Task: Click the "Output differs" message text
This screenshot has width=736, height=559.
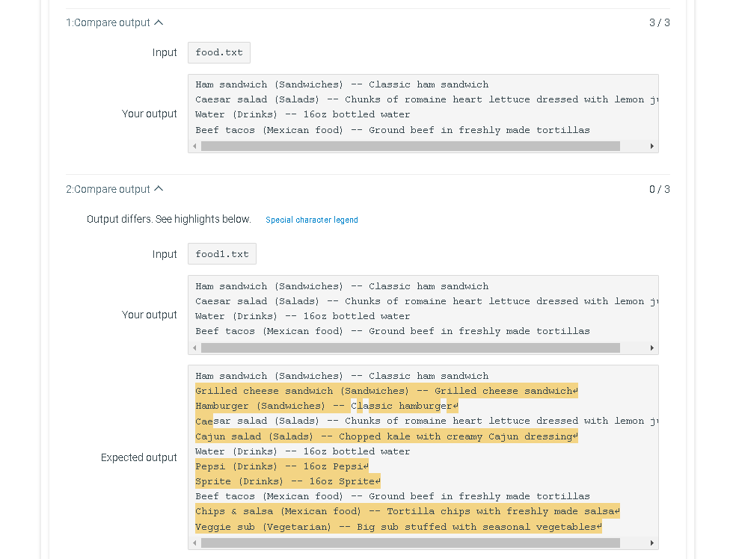Action: click(x=168, y=219)
